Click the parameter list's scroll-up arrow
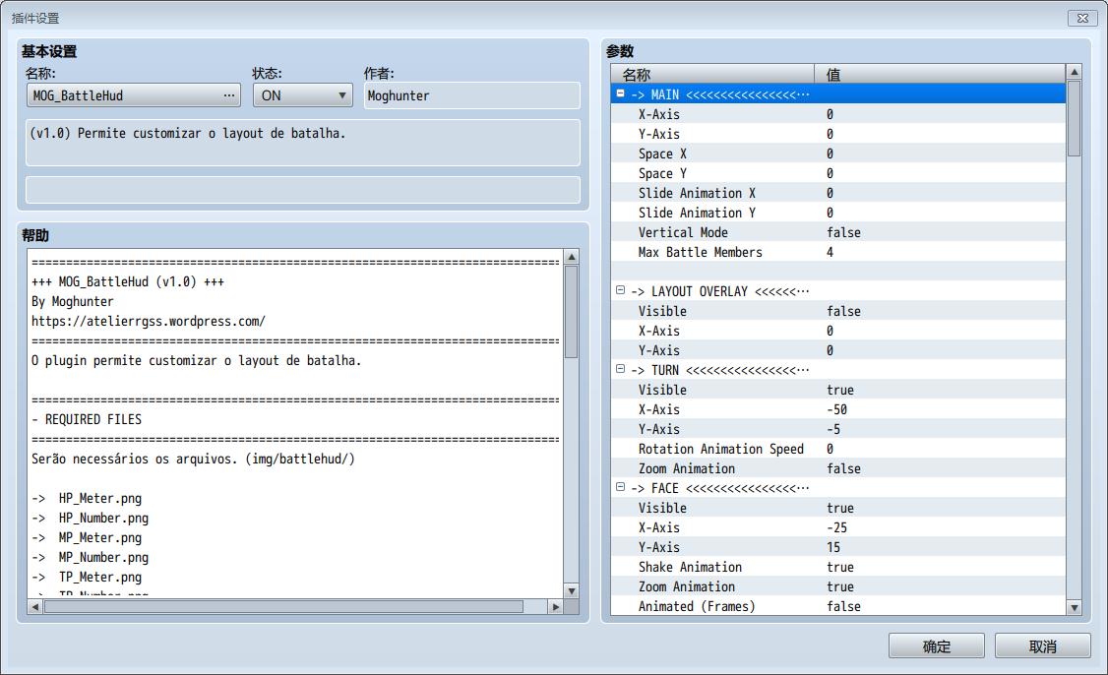 pyautogui.click(x=1075, y=72)
